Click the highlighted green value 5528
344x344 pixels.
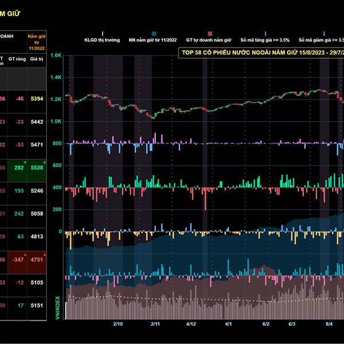37,167
